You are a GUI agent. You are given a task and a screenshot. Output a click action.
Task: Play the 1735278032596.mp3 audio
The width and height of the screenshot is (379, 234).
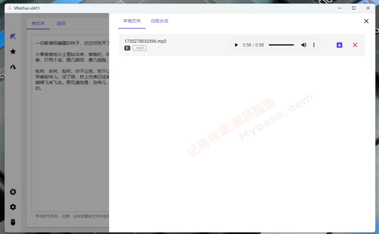pos(236,45)
